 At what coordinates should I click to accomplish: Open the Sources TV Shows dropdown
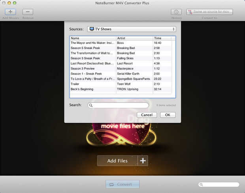pos(132,29)
